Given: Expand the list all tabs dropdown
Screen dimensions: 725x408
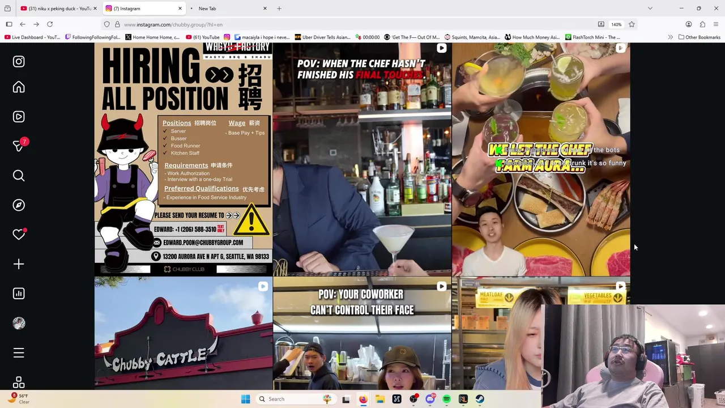Looking at the screenshot, I should (650, 8).
